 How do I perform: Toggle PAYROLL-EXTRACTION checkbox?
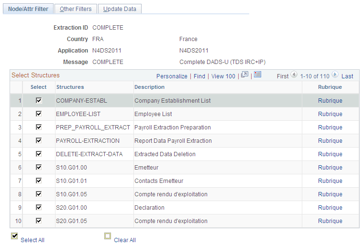[39, 140]
